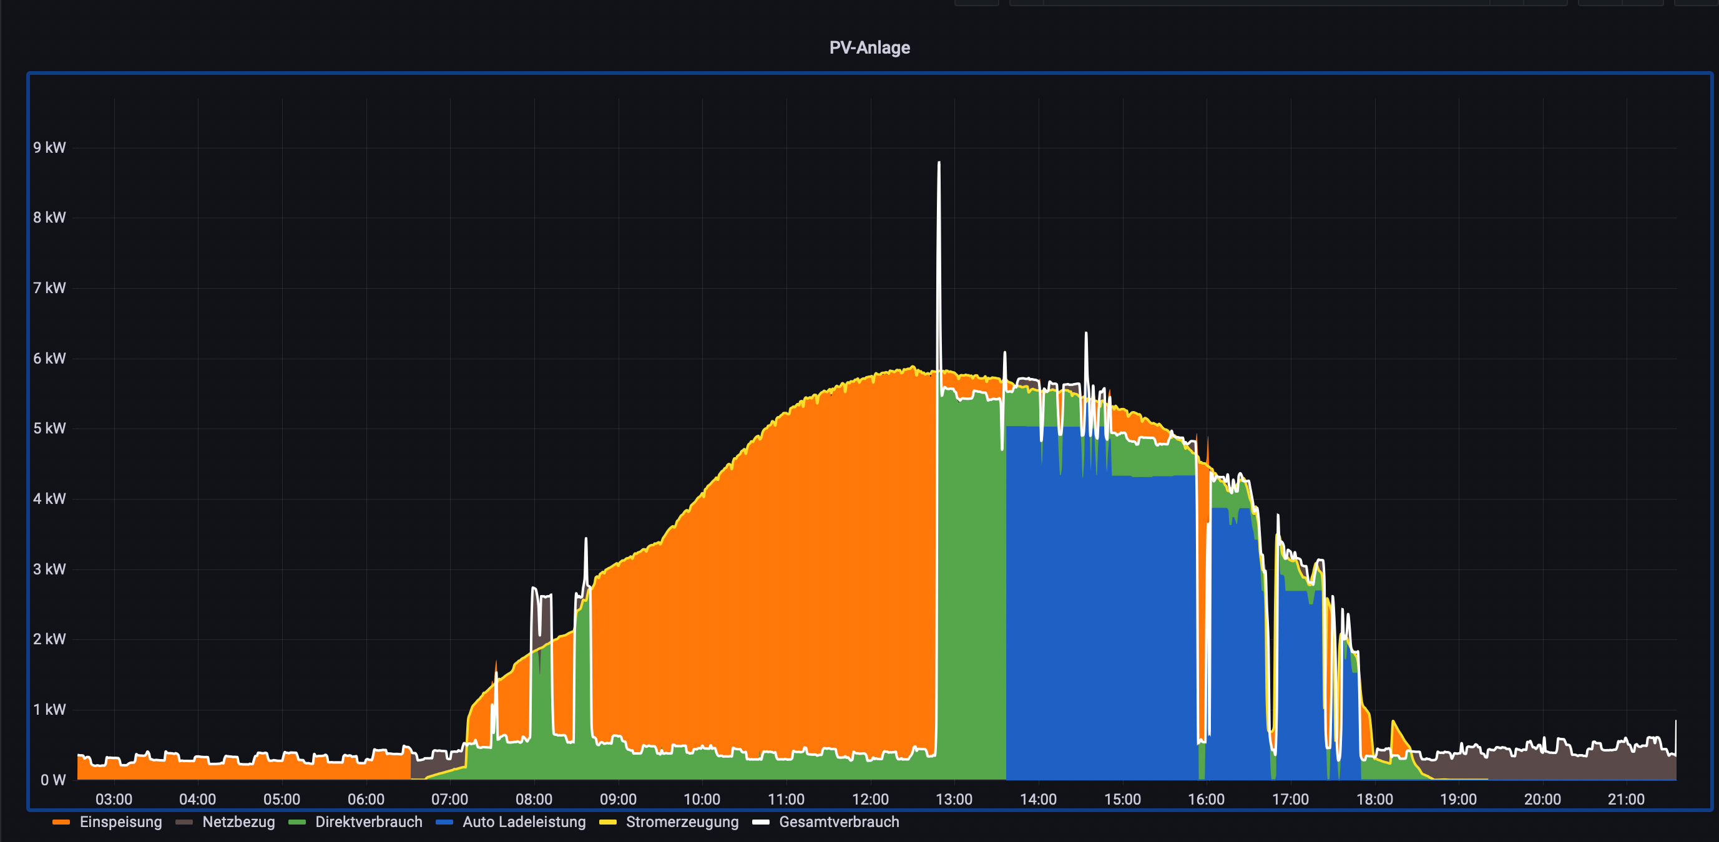This screenshot has width=1719, height=842.
Task: Isolate the Direktverbrauch series via legend
Action: [368, 822]
